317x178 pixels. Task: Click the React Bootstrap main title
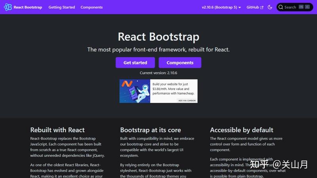pyautogui.click(x=158, y=37)
